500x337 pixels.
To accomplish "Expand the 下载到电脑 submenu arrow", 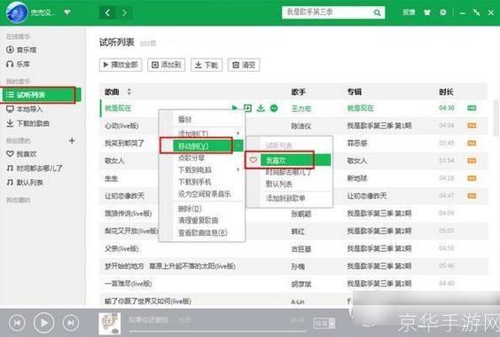I will point(238,169).
